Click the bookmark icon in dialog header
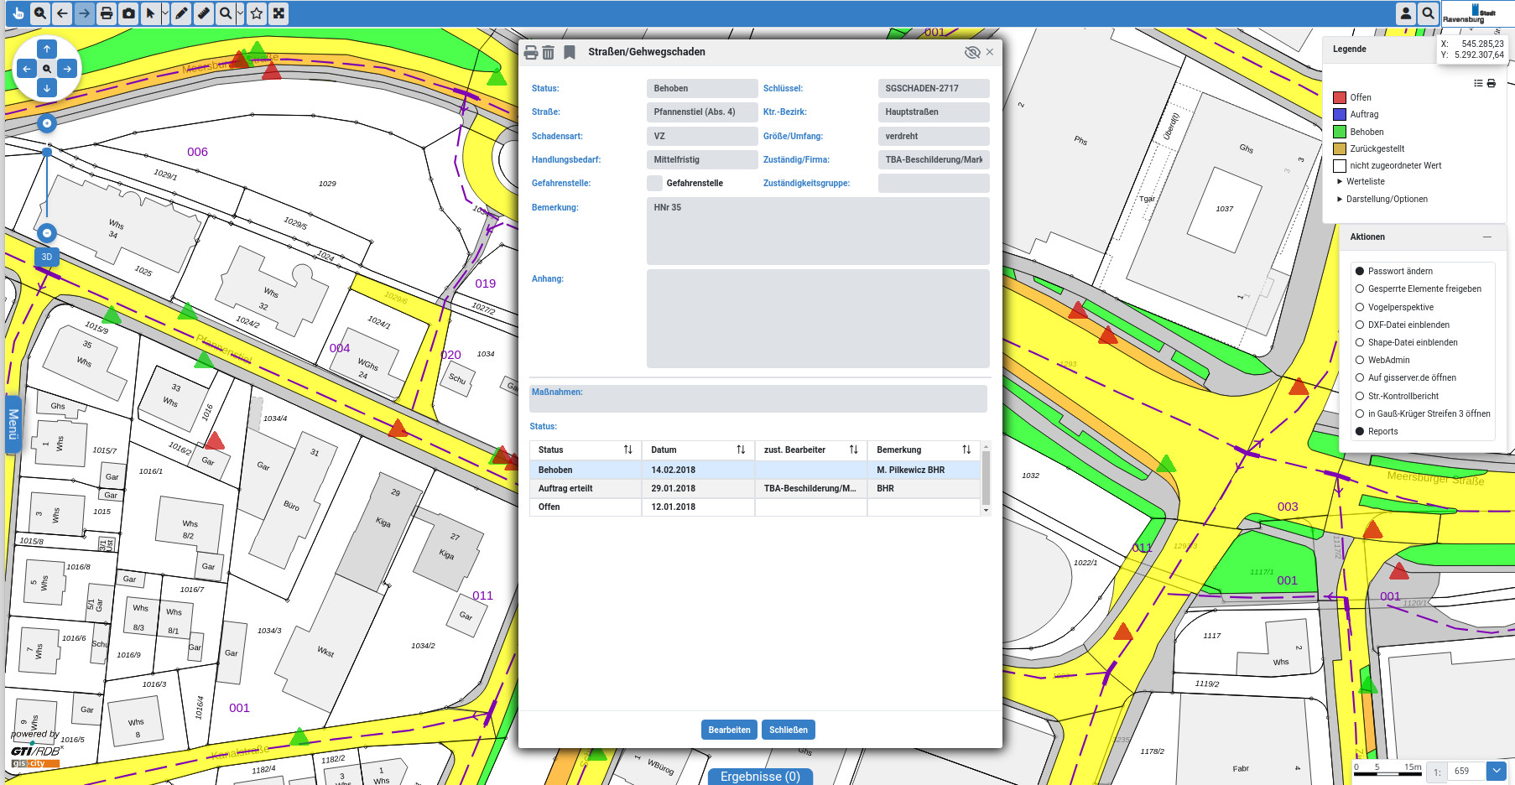The height and width of the screenshot is (785, 1515). click(x=570, y=52)
